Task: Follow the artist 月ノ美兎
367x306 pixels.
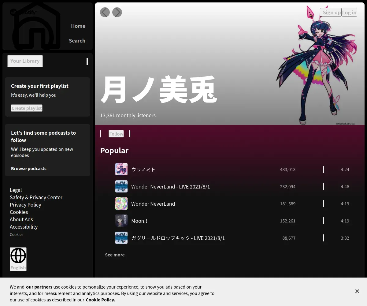Action: 116,134
